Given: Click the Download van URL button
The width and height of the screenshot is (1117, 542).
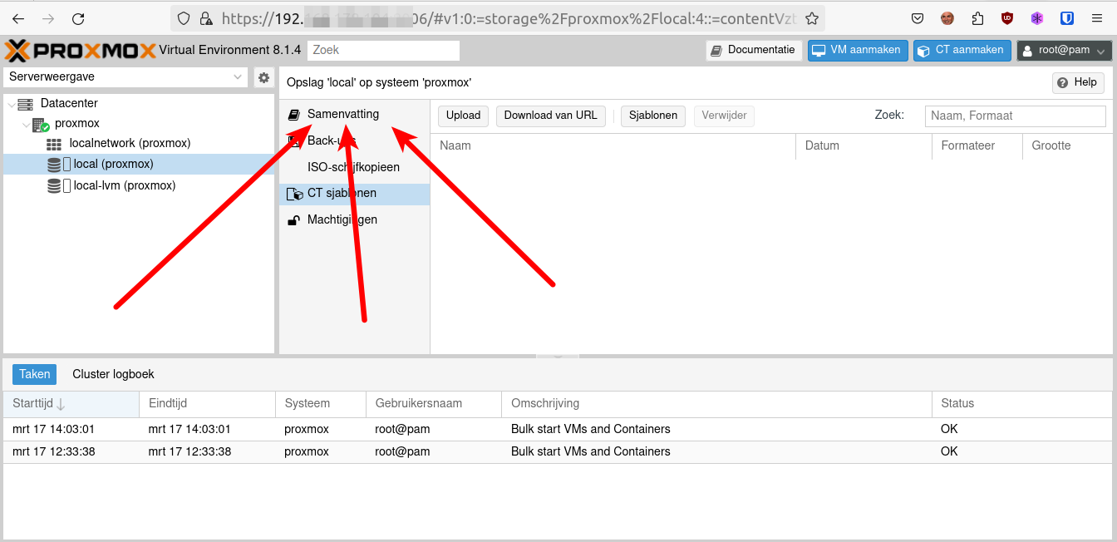Looking at the screenshot, I should tap(550, 116).
